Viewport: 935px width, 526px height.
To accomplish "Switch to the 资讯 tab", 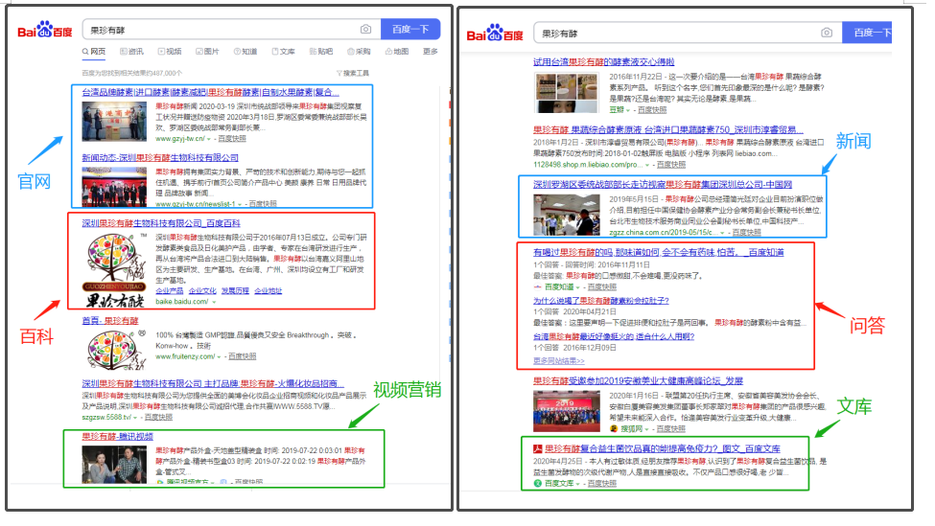I will pyautogui.click(x=131, y=52).
